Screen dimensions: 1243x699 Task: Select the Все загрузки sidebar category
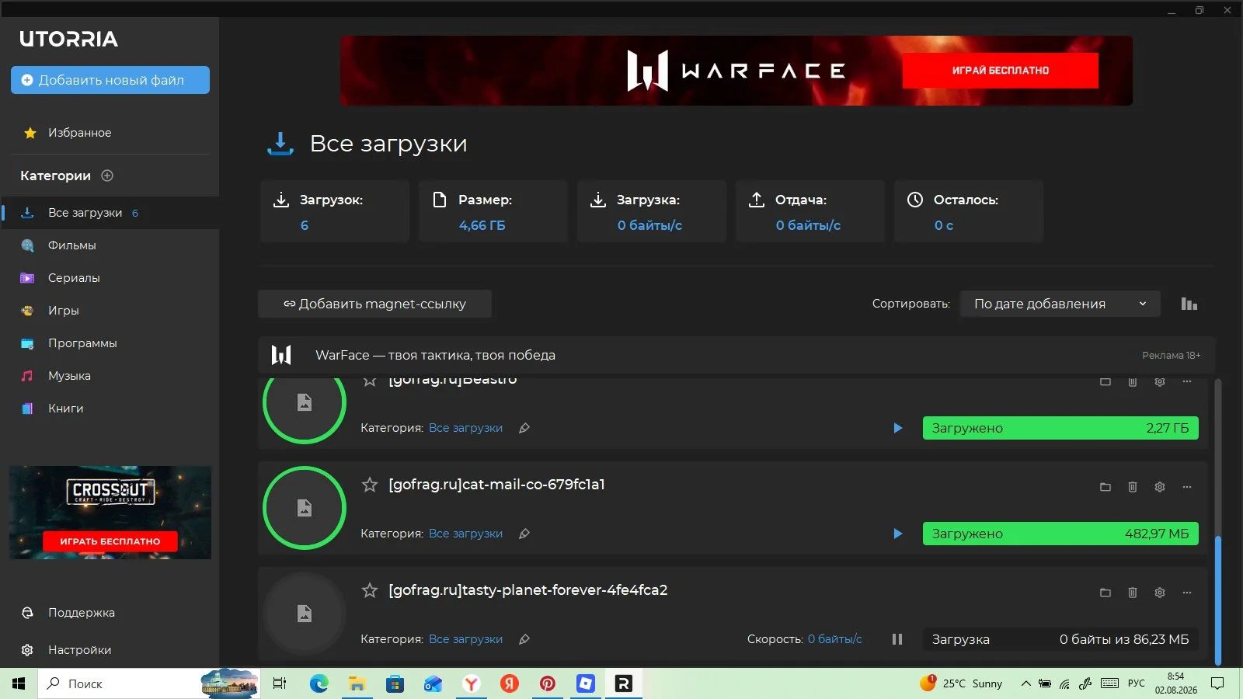pos(110,213)
